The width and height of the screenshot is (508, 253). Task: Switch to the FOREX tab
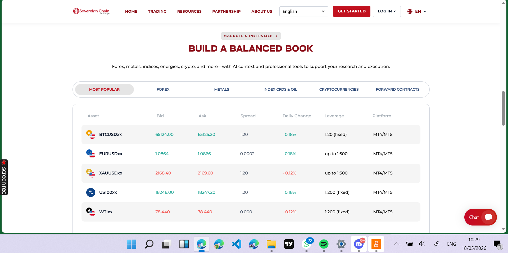tap(163, 89)
